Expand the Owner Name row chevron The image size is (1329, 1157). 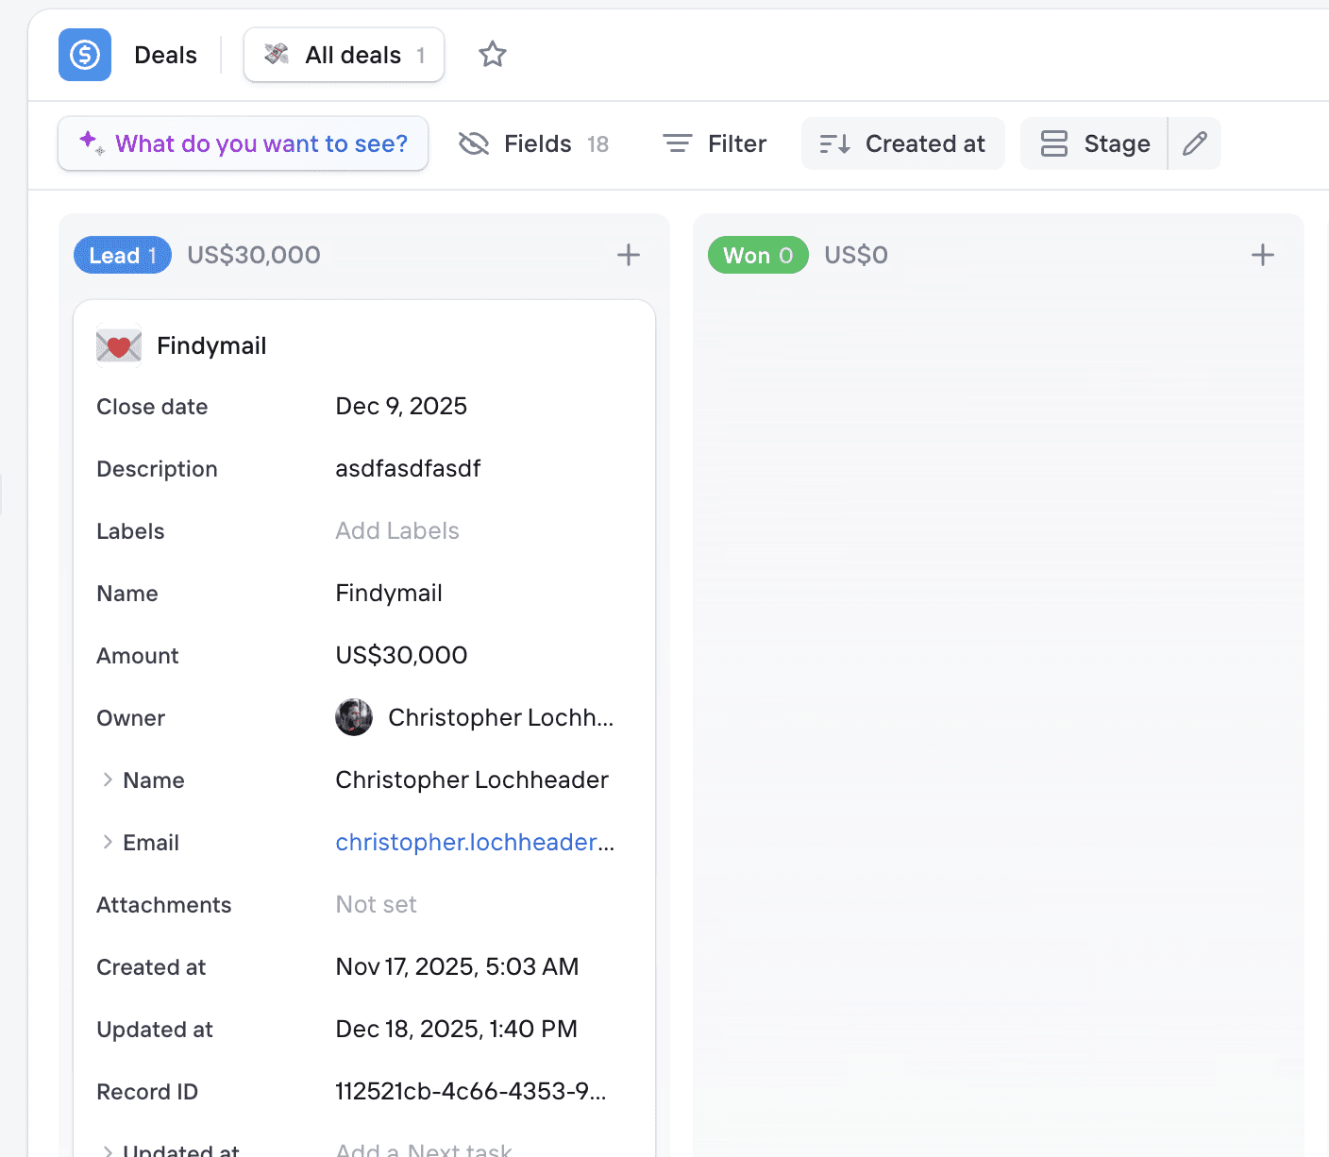108,780
